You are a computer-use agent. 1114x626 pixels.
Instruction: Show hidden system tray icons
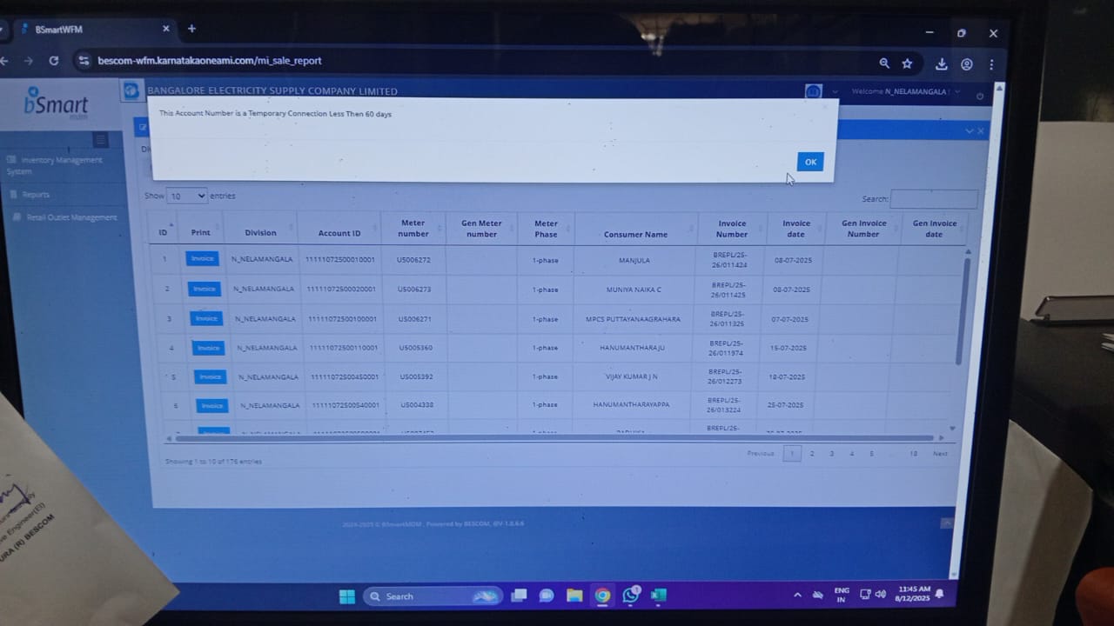(x=797, y=595)
